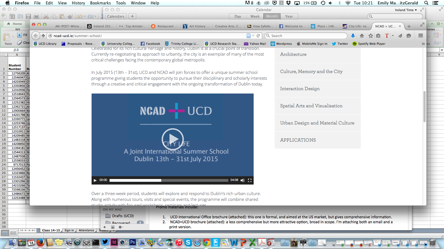Open the Ireland Time dropdown
This screenshot has width=444, height=249.
[406, 10]
